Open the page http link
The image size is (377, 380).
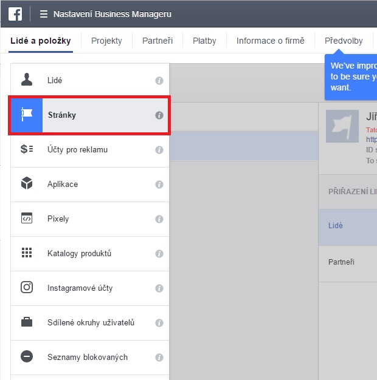pos(372,140)
